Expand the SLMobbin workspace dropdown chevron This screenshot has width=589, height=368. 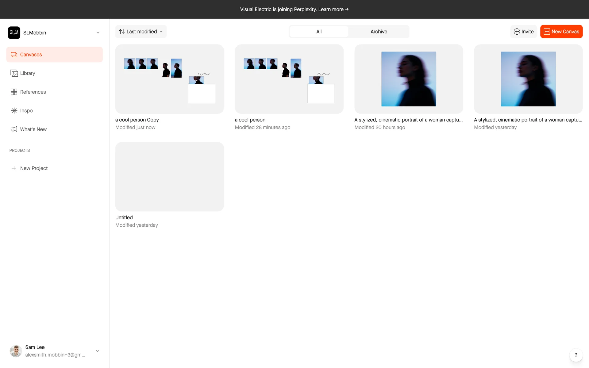coord(98,33)
